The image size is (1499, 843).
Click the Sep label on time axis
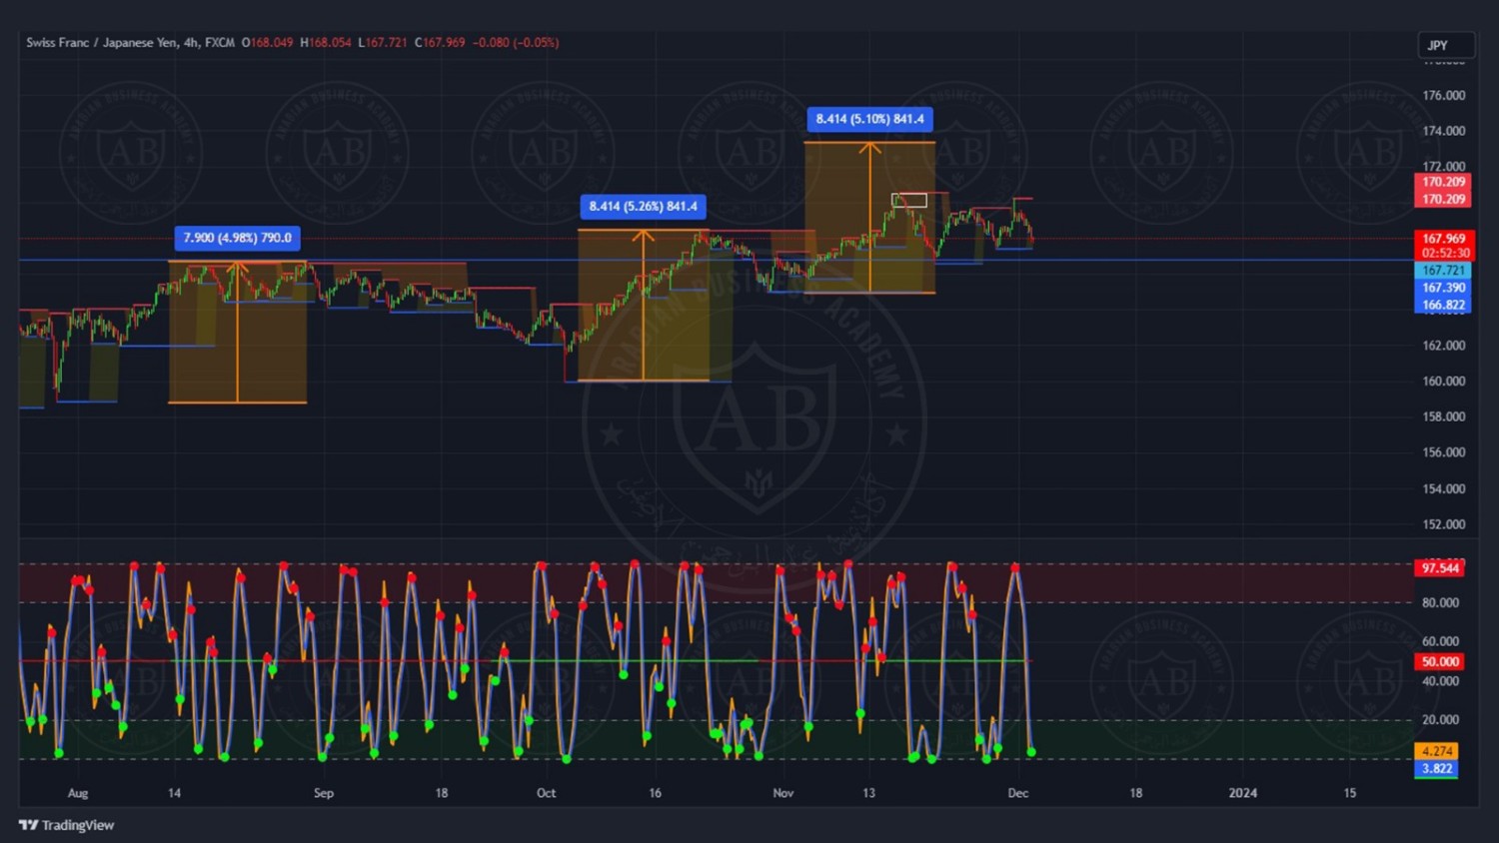pyautogui.click(x=324, y=793)
